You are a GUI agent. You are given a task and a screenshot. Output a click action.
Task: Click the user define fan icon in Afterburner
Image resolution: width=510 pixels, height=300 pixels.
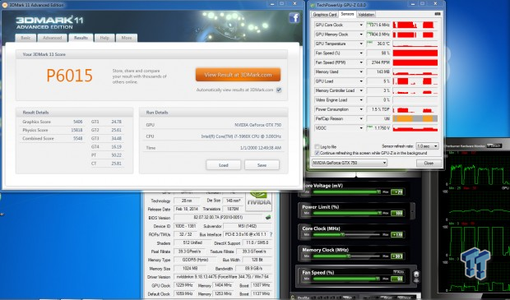416,276
